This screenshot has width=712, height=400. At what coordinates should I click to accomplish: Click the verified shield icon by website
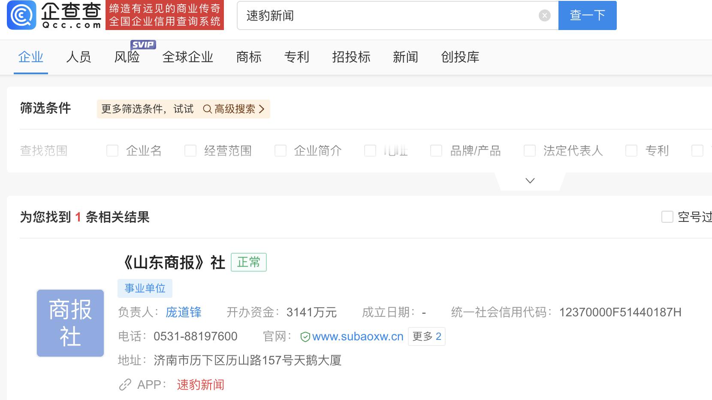(x=305, y=337)
